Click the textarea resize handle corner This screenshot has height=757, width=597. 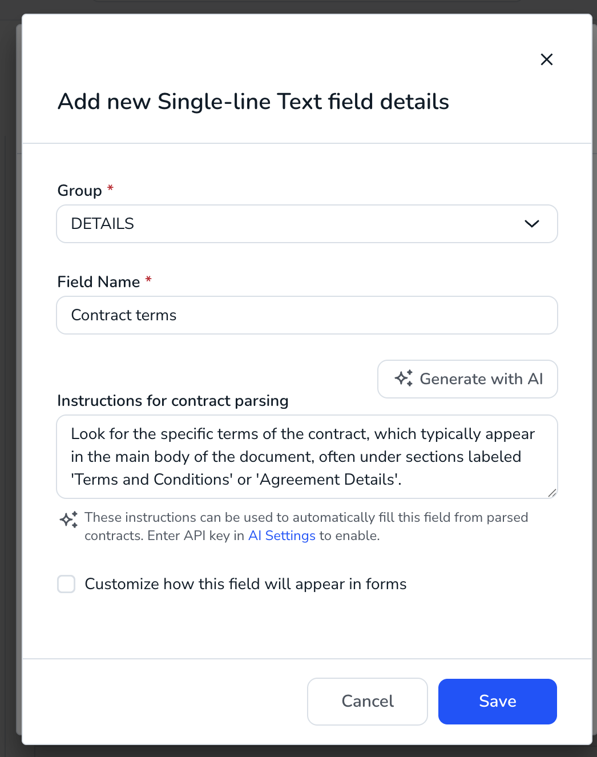(552, 493)
